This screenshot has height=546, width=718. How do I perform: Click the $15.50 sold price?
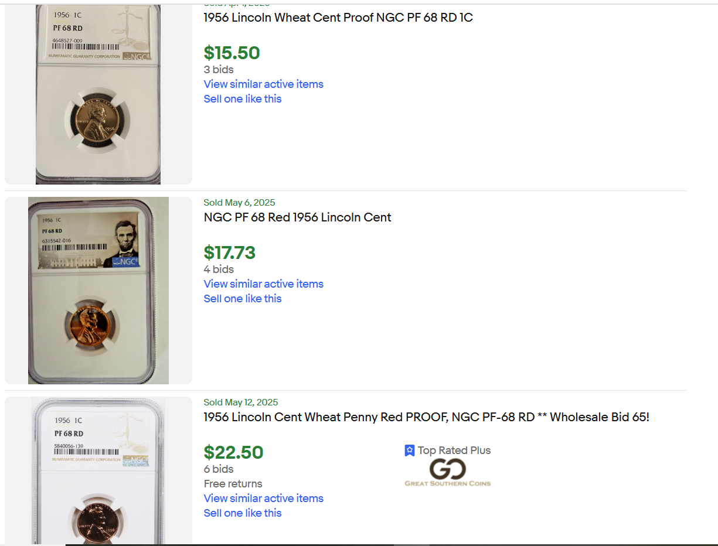pyautogui.click(x=232, y=53)
